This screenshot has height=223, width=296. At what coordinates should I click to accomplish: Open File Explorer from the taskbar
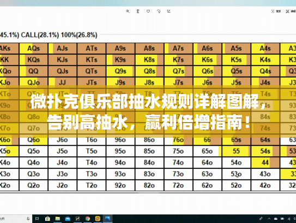point(58,219)
